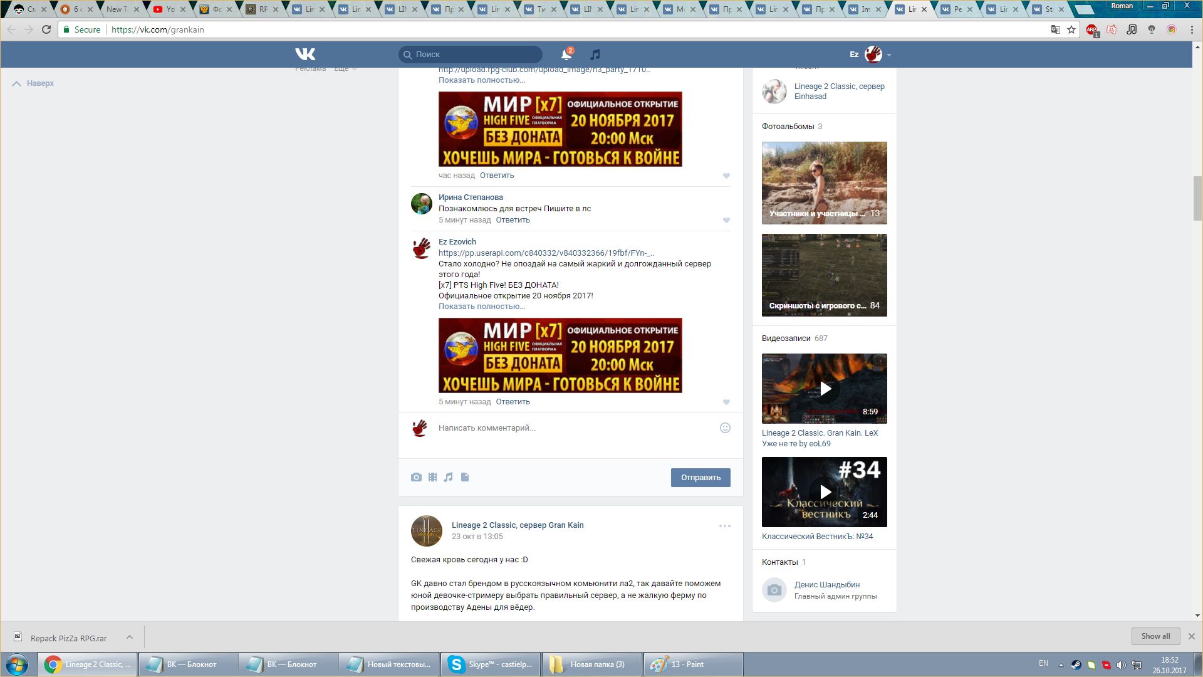
Task: Attach a document to the comment
Action: [465, 478]
